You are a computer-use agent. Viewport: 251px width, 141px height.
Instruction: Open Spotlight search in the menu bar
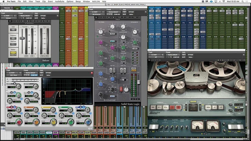(242, 2)
